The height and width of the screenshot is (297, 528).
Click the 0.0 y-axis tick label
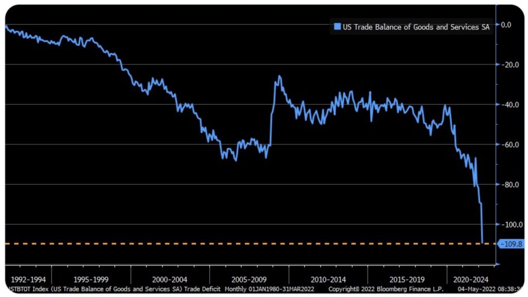pos(506,24)
